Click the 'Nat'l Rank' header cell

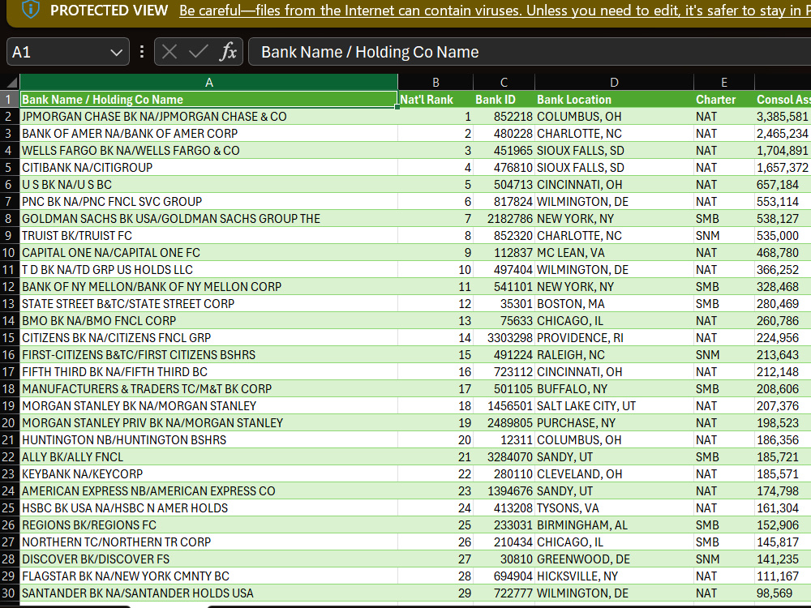pos(436,99)
